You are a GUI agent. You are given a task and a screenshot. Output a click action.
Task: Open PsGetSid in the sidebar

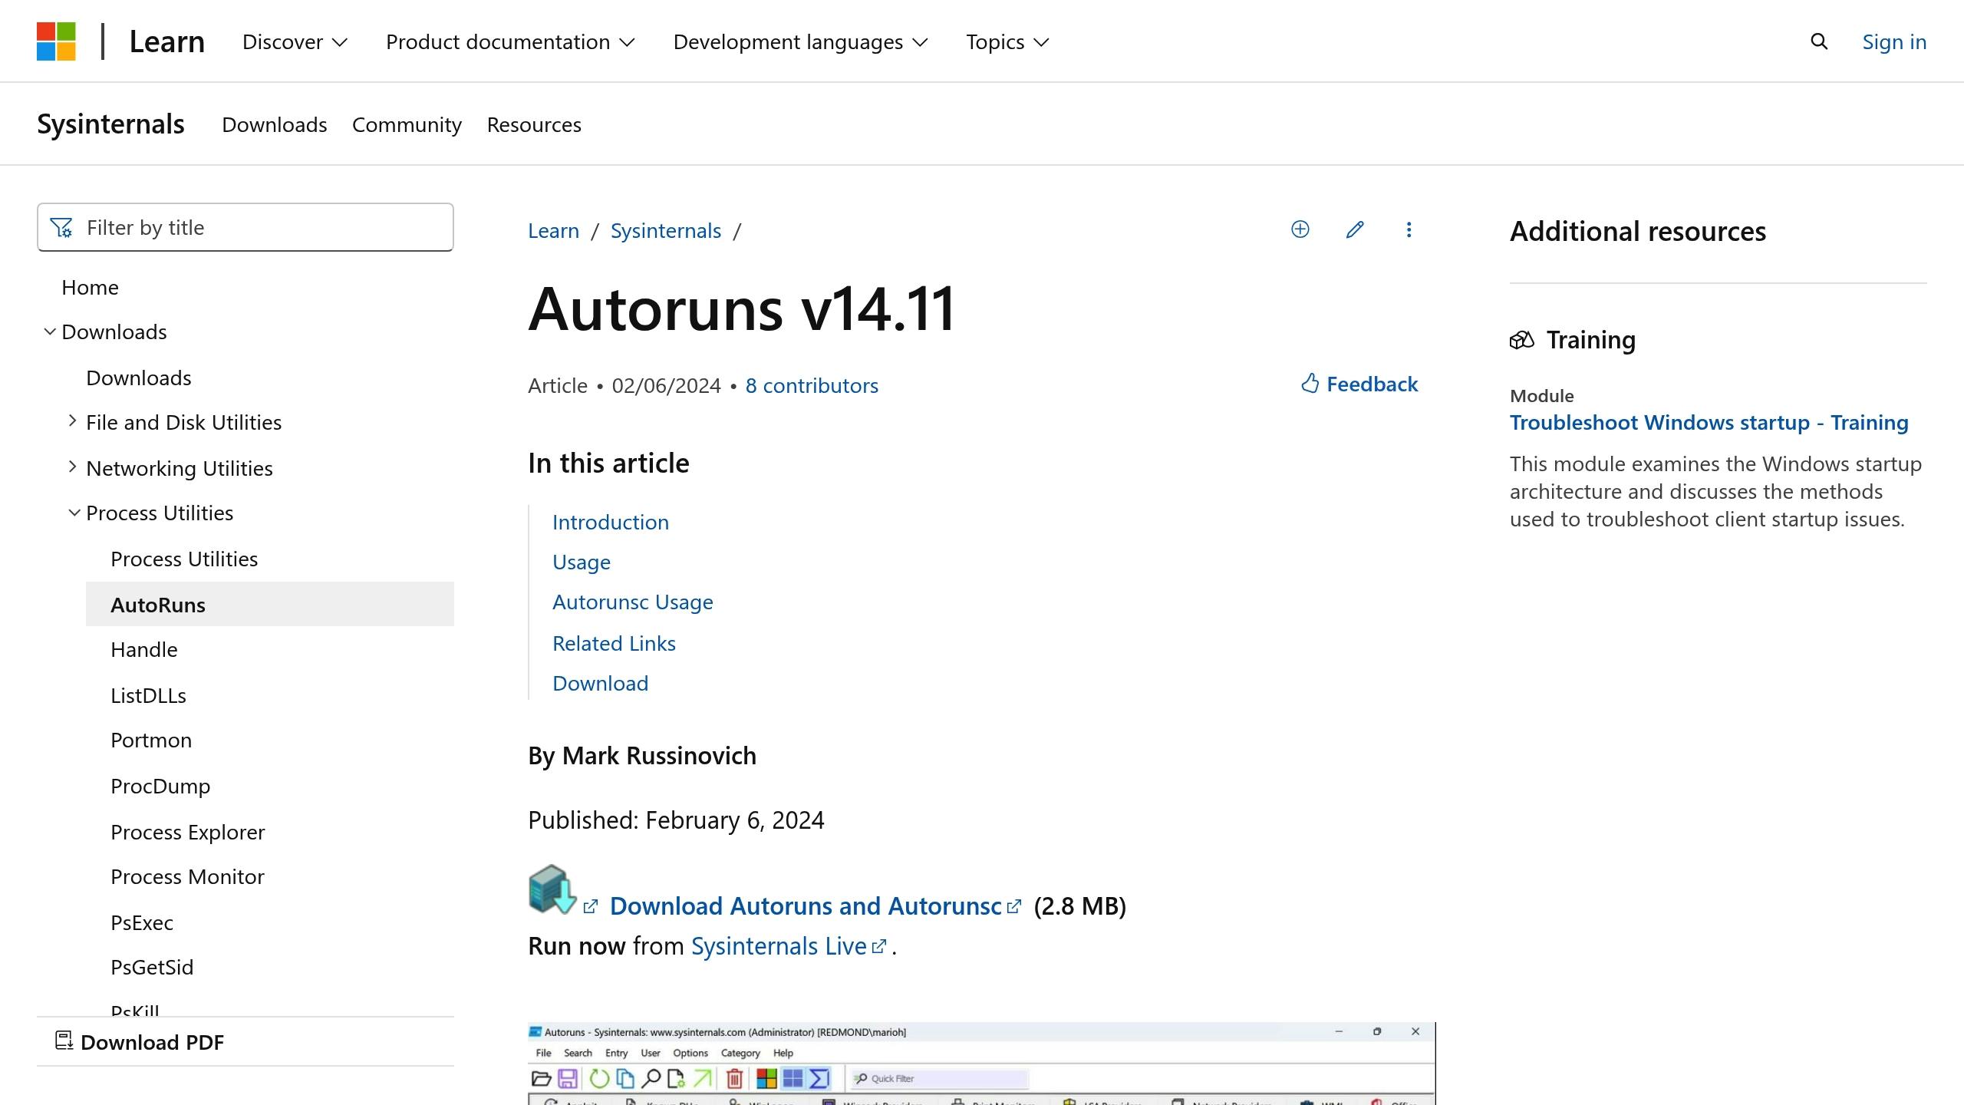coord(152,967)
